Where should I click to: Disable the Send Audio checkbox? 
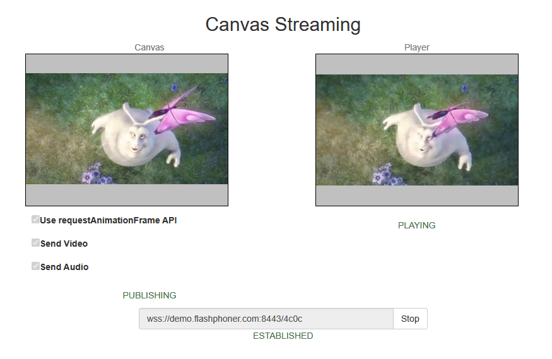tap(35, 266)
